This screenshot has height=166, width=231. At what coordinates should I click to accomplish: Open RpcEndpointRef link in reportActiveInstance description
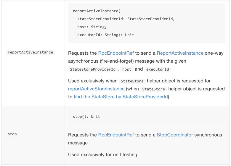(116, 53)
